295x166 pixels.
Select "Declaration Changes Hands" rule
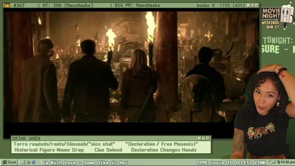click(x=164, y=150)
